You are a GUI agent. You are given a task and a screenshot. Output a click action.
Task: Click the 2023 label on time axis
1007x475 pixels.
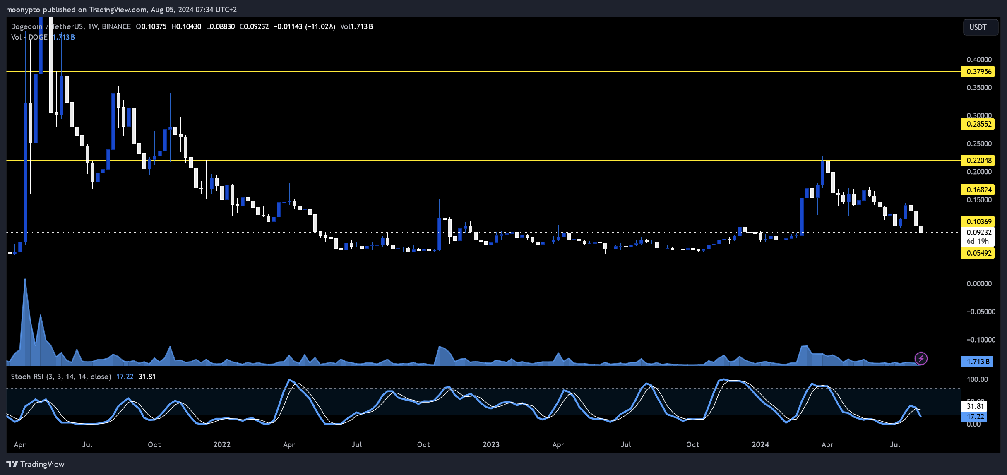[491, 444]
